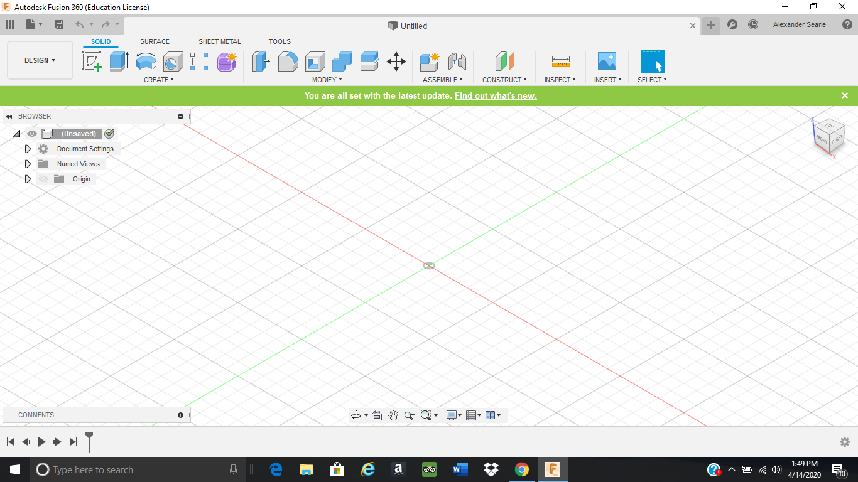Viewport: 858px width, 482px height.
Task: Select the Revolve tool
Action: (x=146, y=62)
